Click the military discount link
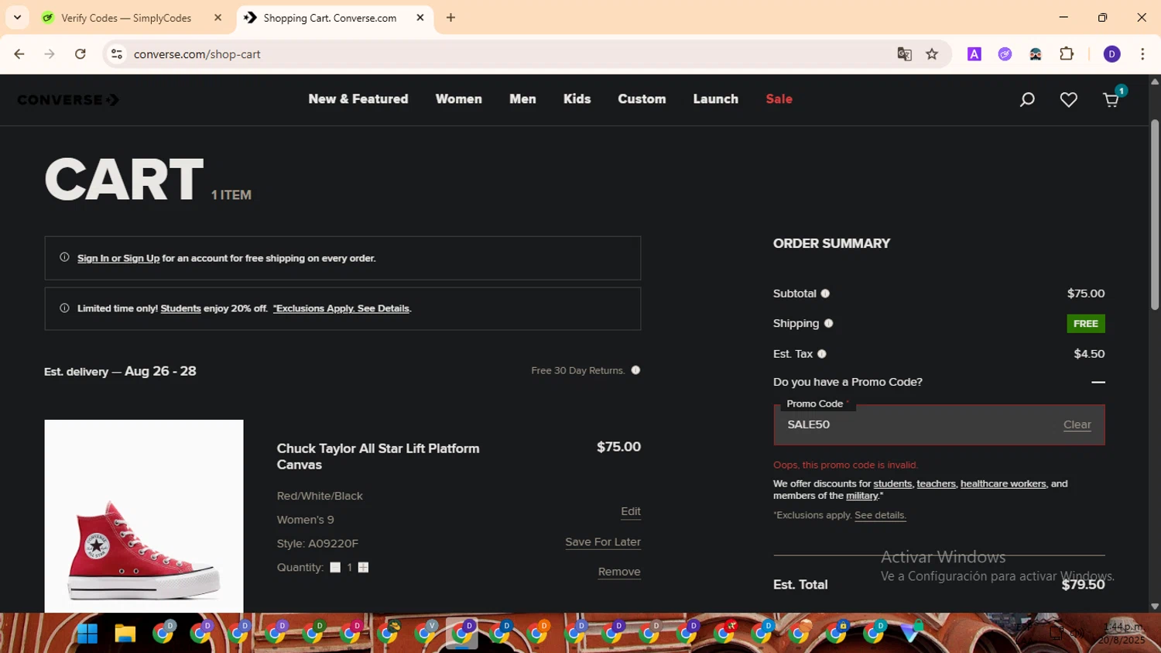 [861, 496]
